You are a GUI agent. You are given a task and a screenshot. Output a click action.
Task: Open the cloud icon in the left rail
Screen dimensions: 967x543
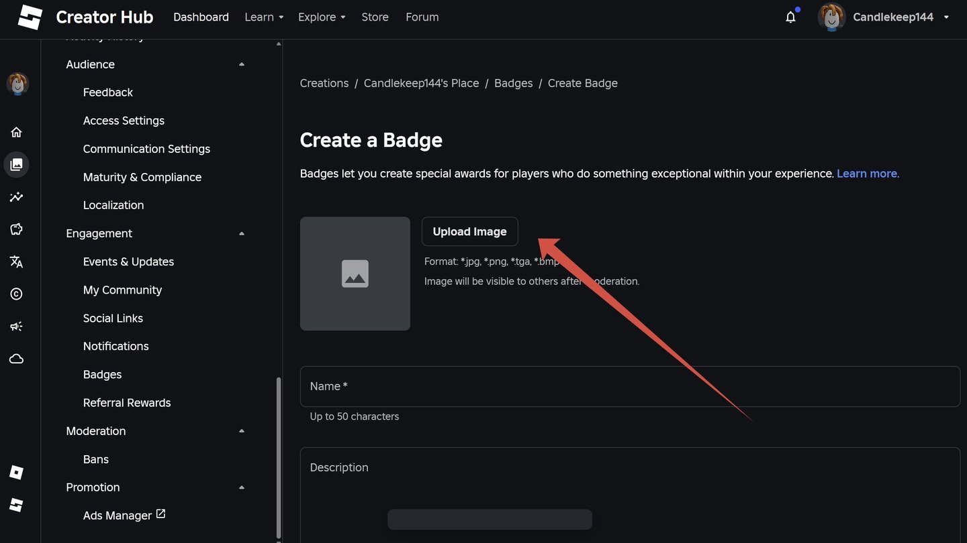pos(17,359)
